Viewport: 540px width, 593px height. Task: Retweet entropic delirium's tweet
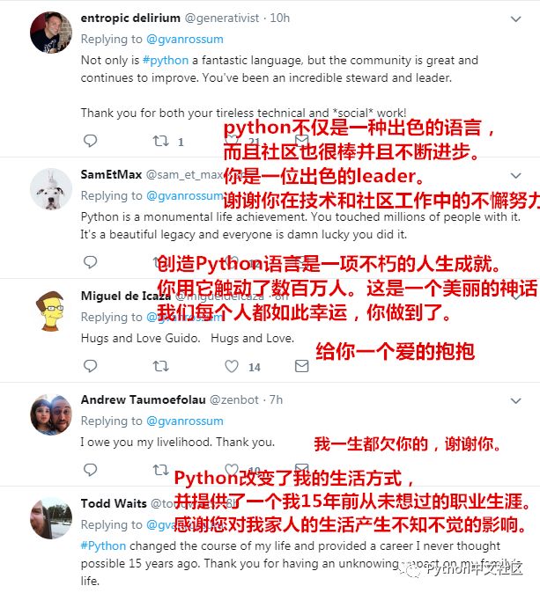(160, 141)
